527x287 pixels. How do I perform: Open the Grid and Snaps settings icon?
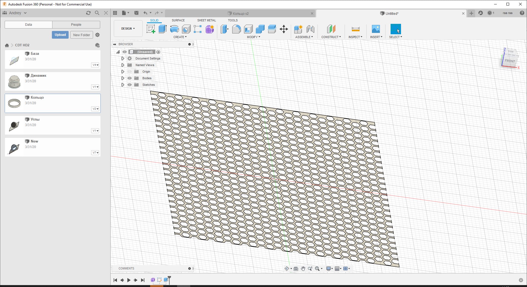coord(337,269)
